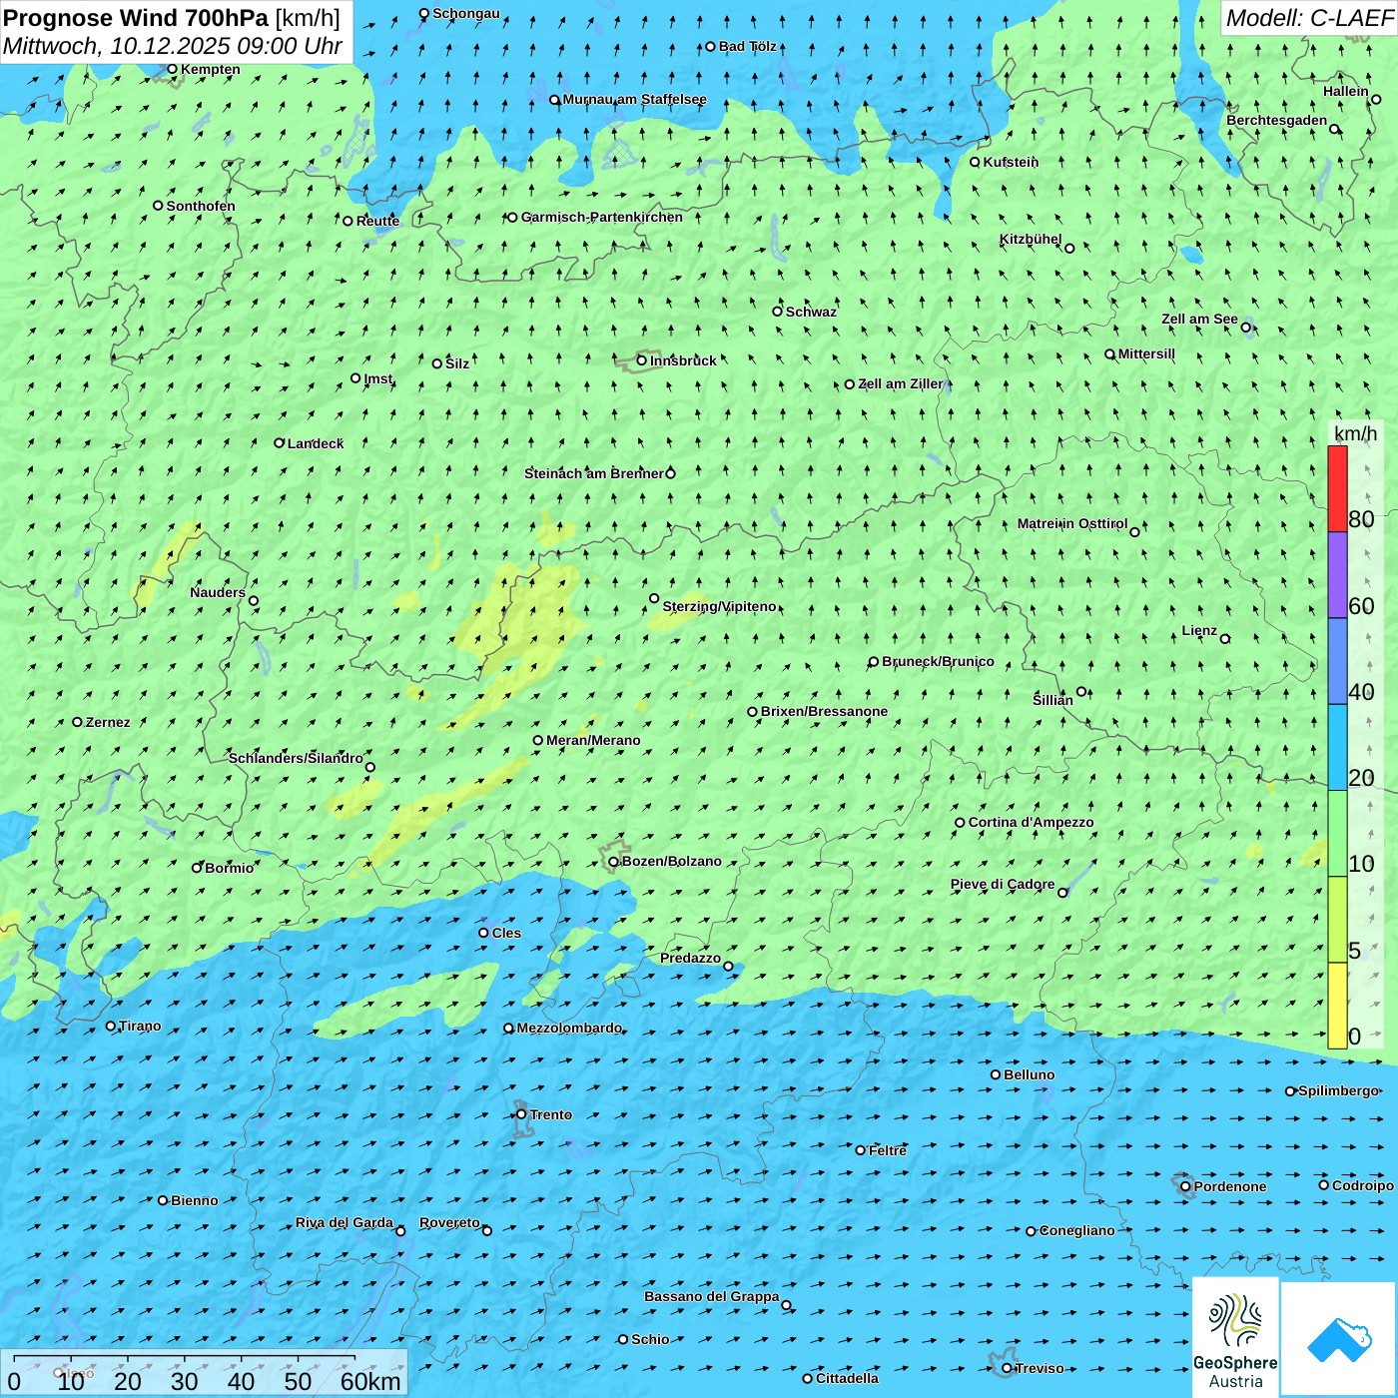Click the GeoSphere Austria logo

(1235, 1336)
